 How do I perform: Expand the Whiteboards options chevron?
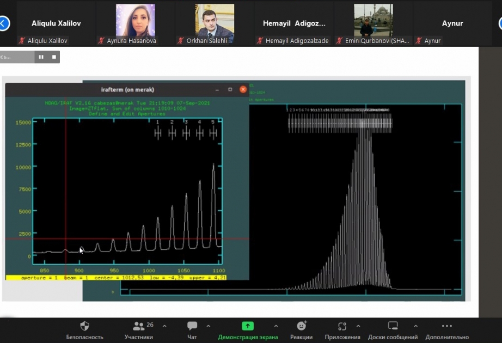(415, 326)
